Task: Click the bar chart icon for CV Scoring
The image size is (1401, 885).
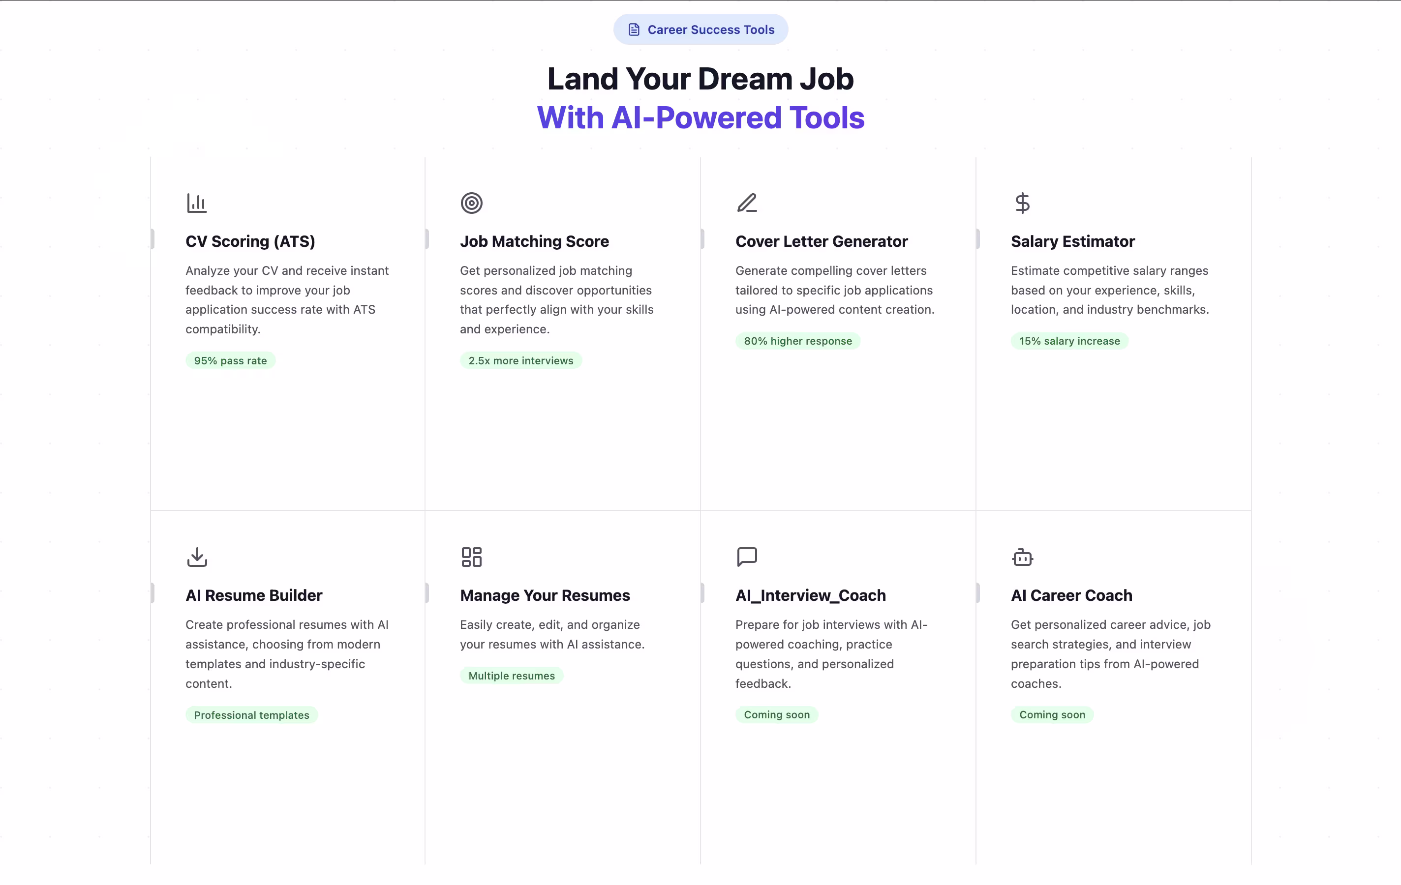Action: pyautogui.click(x=197, y=203)
